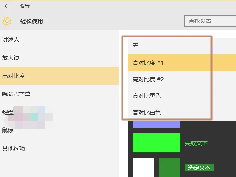236x177 pixels.
Task: Select 高对比度 #2 theme option
Action: [169, 79]
